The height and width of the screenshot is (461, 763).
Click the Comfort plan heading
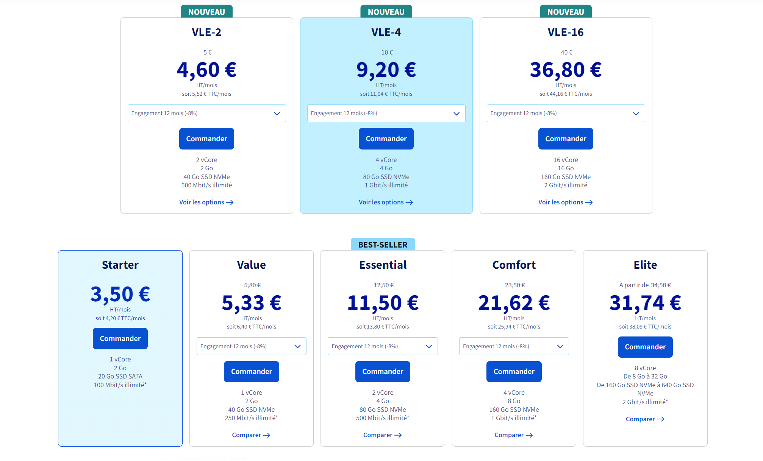pyautogui.click(x=514, y=265)
